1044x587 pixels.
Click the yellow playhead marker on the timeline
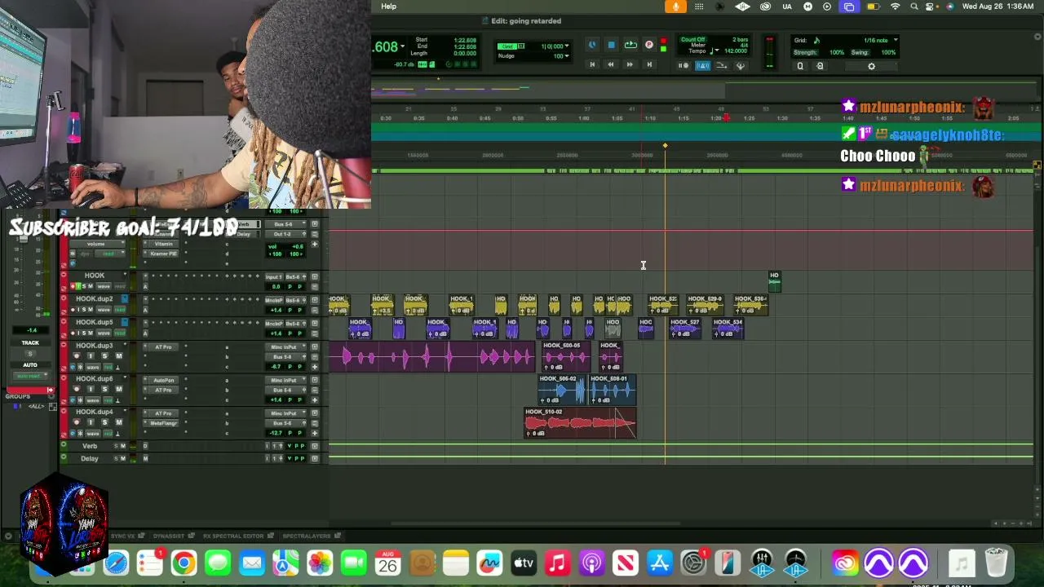pyautogui.click(x=665, y=146)
